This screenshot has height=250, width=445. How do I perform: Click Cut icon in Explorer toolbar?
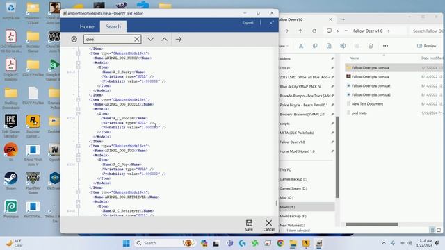301,46
